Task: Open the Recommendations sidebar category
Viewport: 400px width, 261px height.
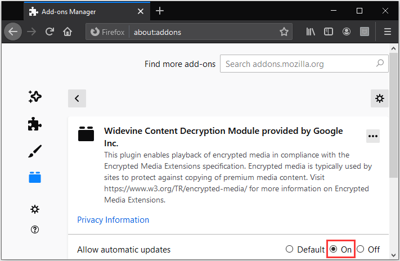Action: click(x=35, y=97)
